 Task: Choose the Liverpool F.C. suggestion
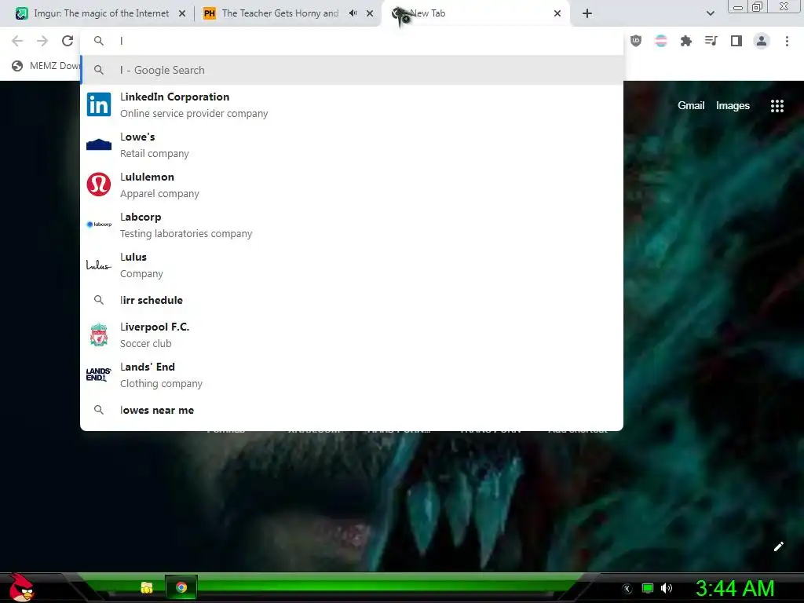pyautogui.click(x=352, y=334)
